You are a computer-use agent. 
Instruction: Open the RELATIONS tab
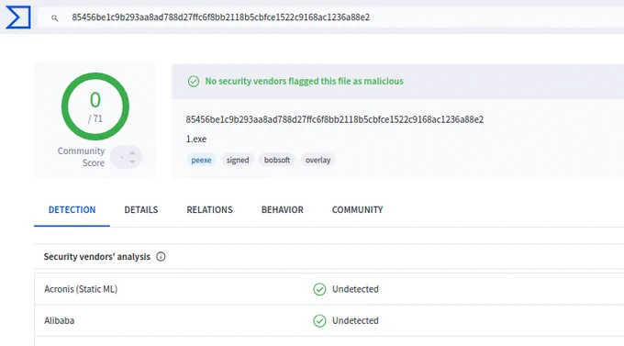pyautogui.click(x=210, y=210)
